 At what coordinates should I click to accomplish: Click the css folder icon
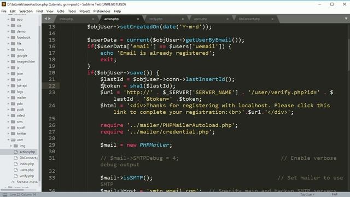click(13, 26)
